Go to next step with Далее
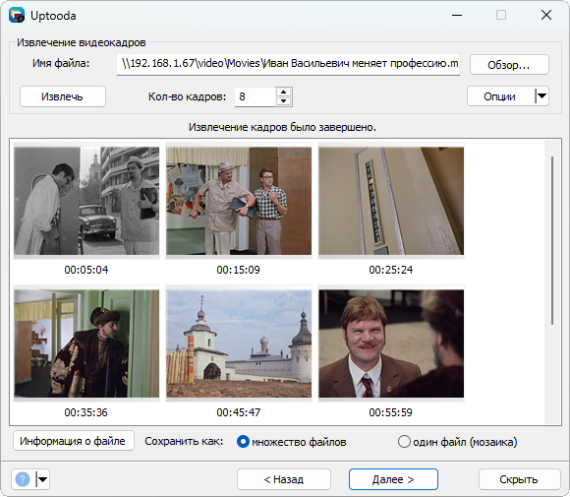The image size is (570, 497). click(x=393, y=479)
